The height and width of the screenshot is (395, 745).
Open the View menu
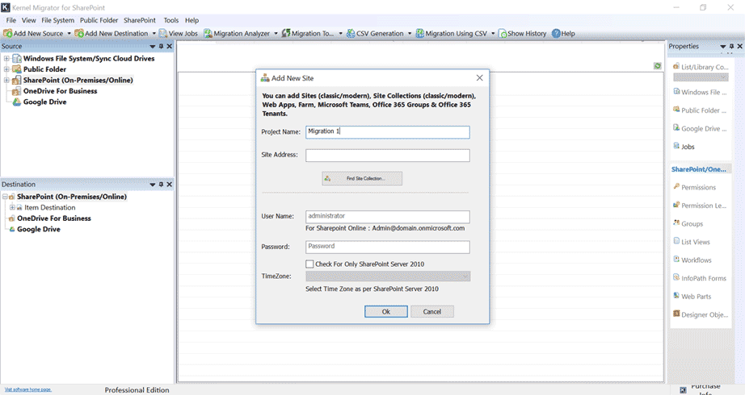pos(28,20)
